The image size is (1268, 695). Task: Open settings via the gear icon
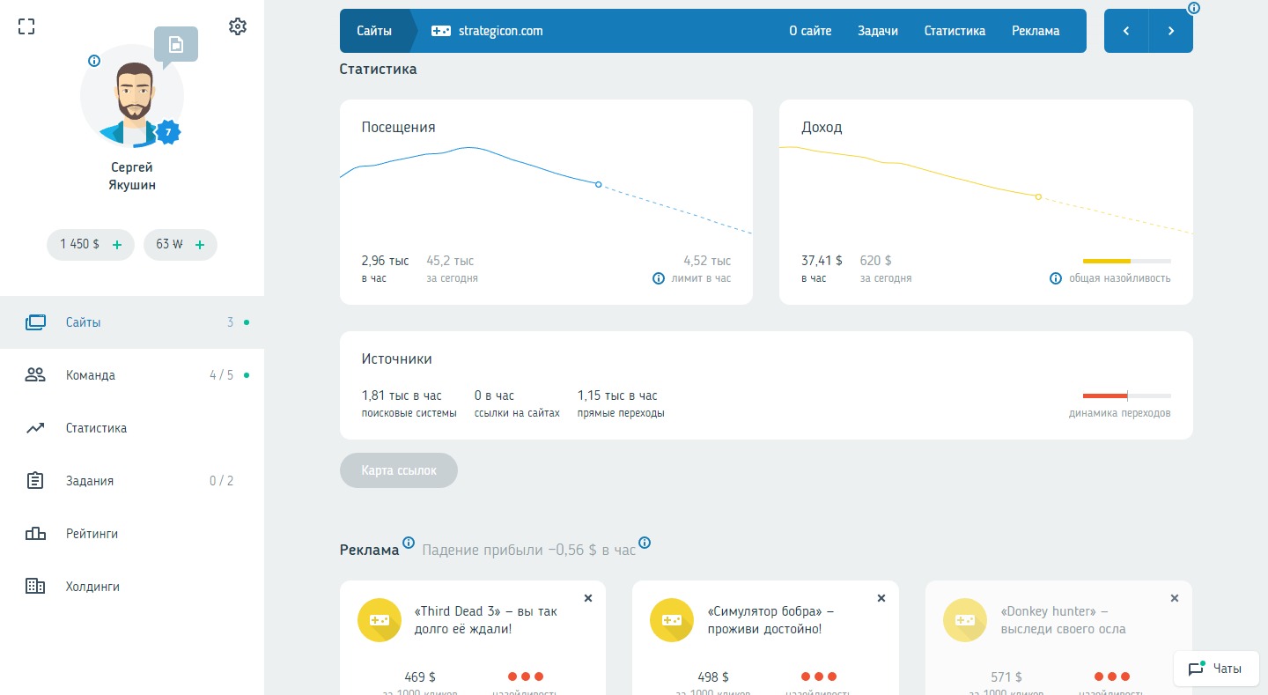(237, 26)
